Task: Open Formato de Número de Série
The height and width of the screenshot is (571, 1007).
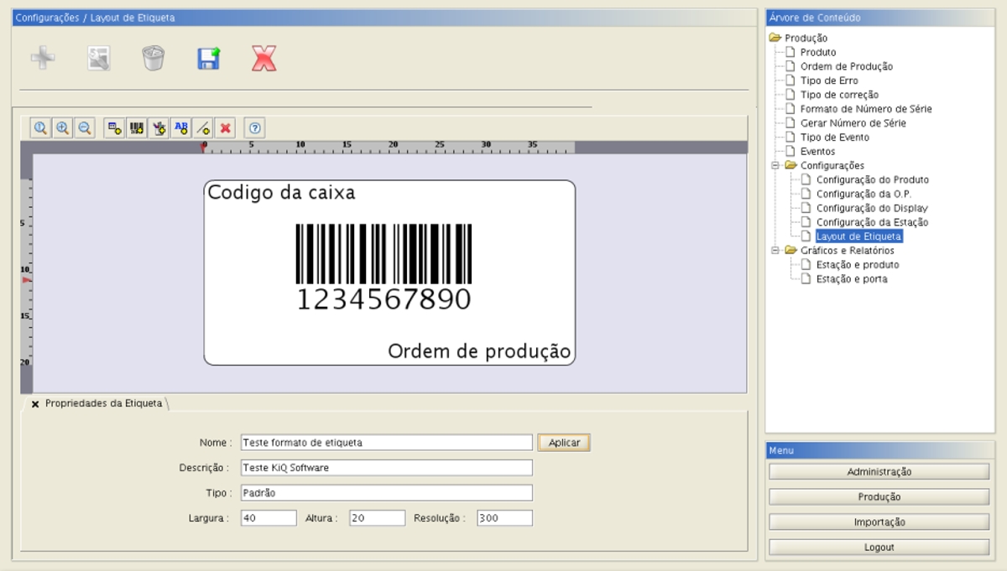Action: click(x=865, y=109)
